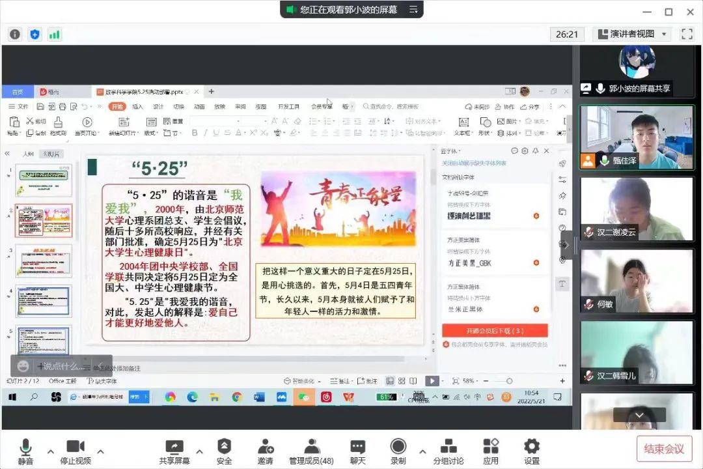This screenshot has height=469, width=703.
Task: Click the 分组讨论 breakout rooms icon
Action: point(448,448)
